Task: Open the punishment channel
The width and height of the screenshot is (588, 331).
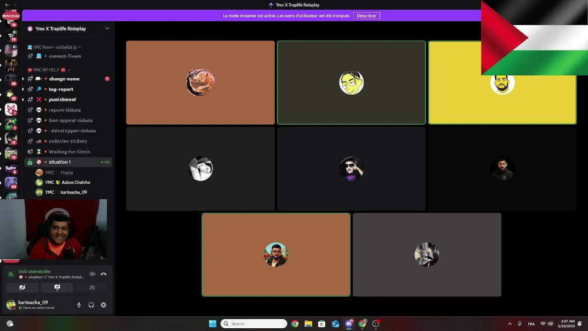Action: pyautogui.click(x=68, y=99)
